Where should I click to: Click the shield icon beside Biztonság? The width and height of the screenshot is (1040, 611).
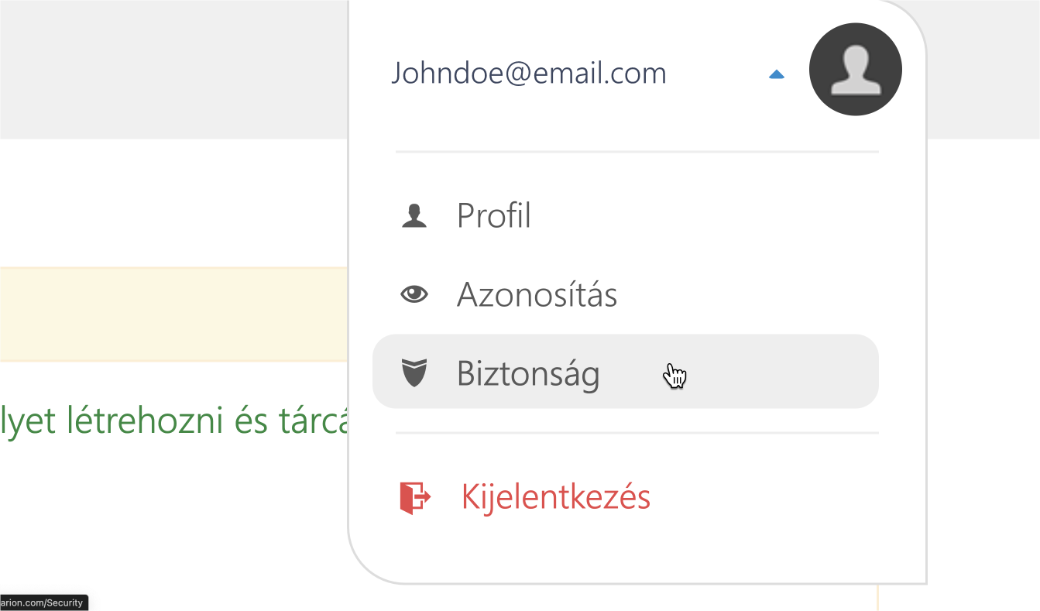pyautogui.click(x=414, y=373)
